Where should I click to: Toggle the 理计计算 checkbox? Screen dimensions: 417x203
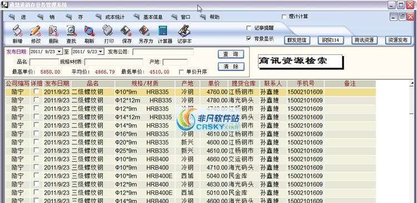click(x=284, y=17)
